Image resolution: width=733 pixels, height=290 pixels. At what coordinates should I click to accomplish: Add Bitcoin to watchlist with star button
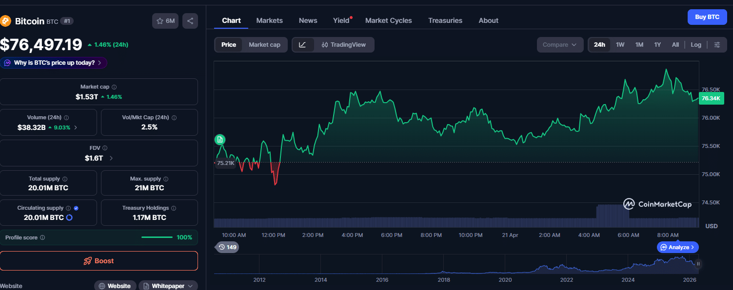tap(165, 21)
